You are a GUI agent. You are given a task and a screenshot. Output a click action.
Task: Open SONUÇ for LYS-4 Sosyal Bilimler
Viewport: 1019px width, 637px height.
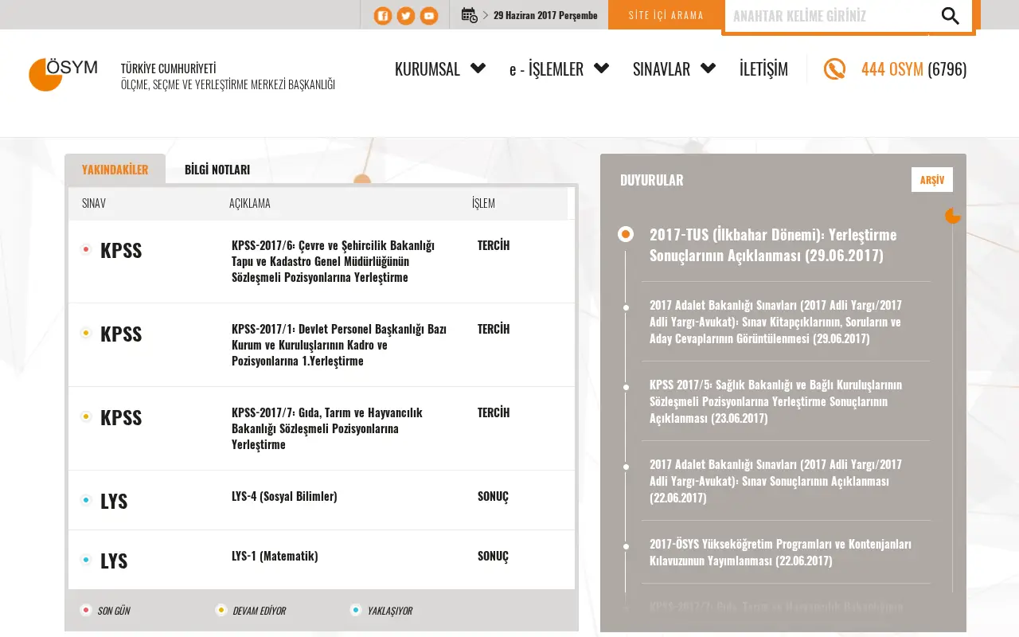point(493,496)
